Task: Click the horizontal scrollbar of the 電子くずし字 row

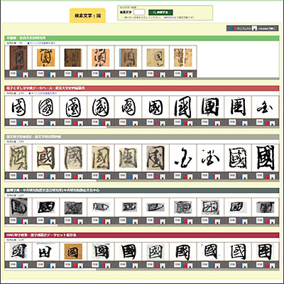Action: click(x=55, y=127)
